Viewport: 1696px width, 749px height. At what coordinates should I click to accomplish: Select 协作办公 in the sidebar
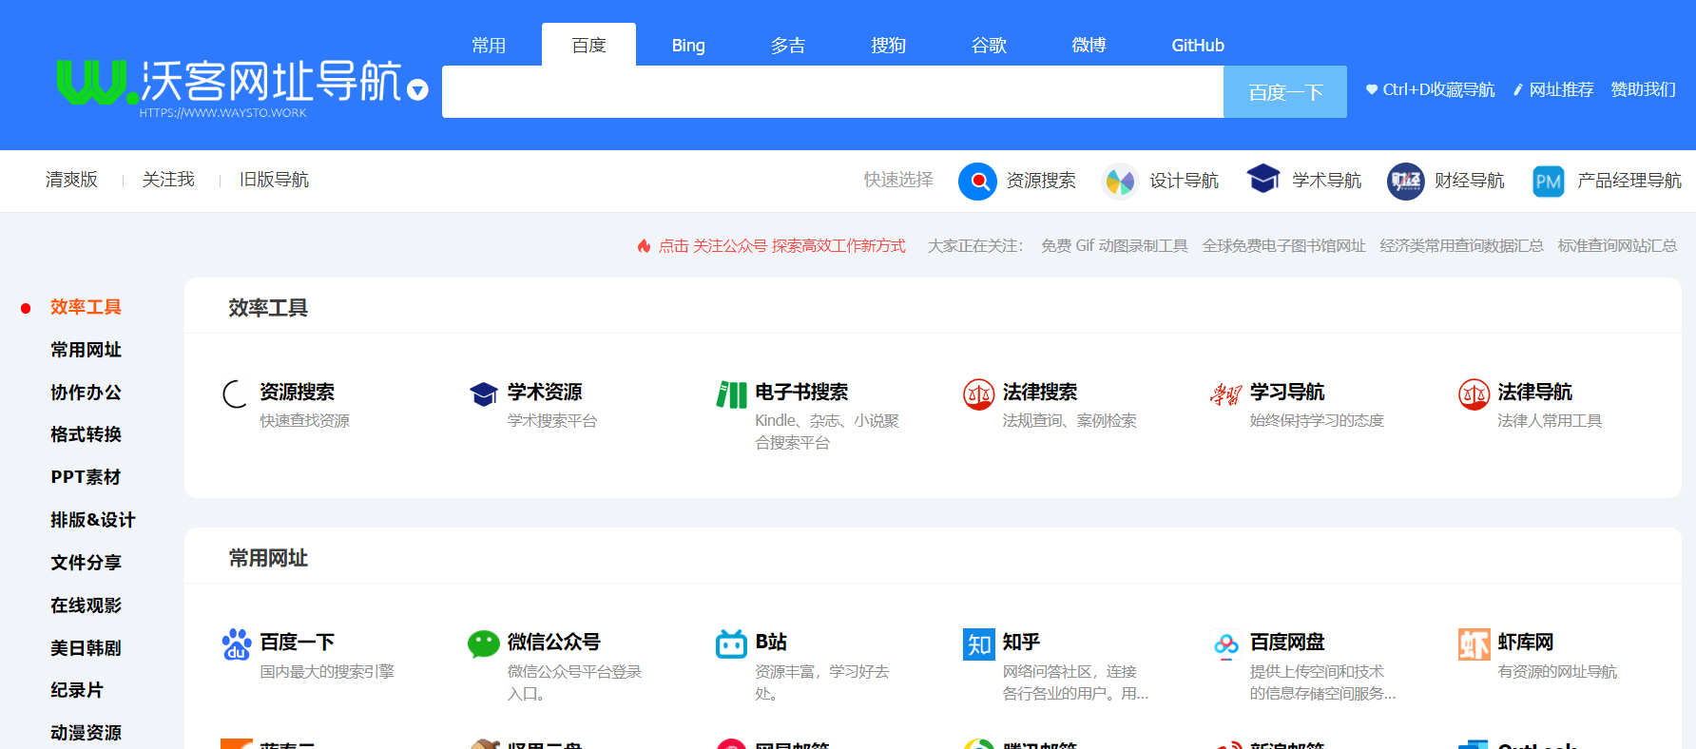86,393
